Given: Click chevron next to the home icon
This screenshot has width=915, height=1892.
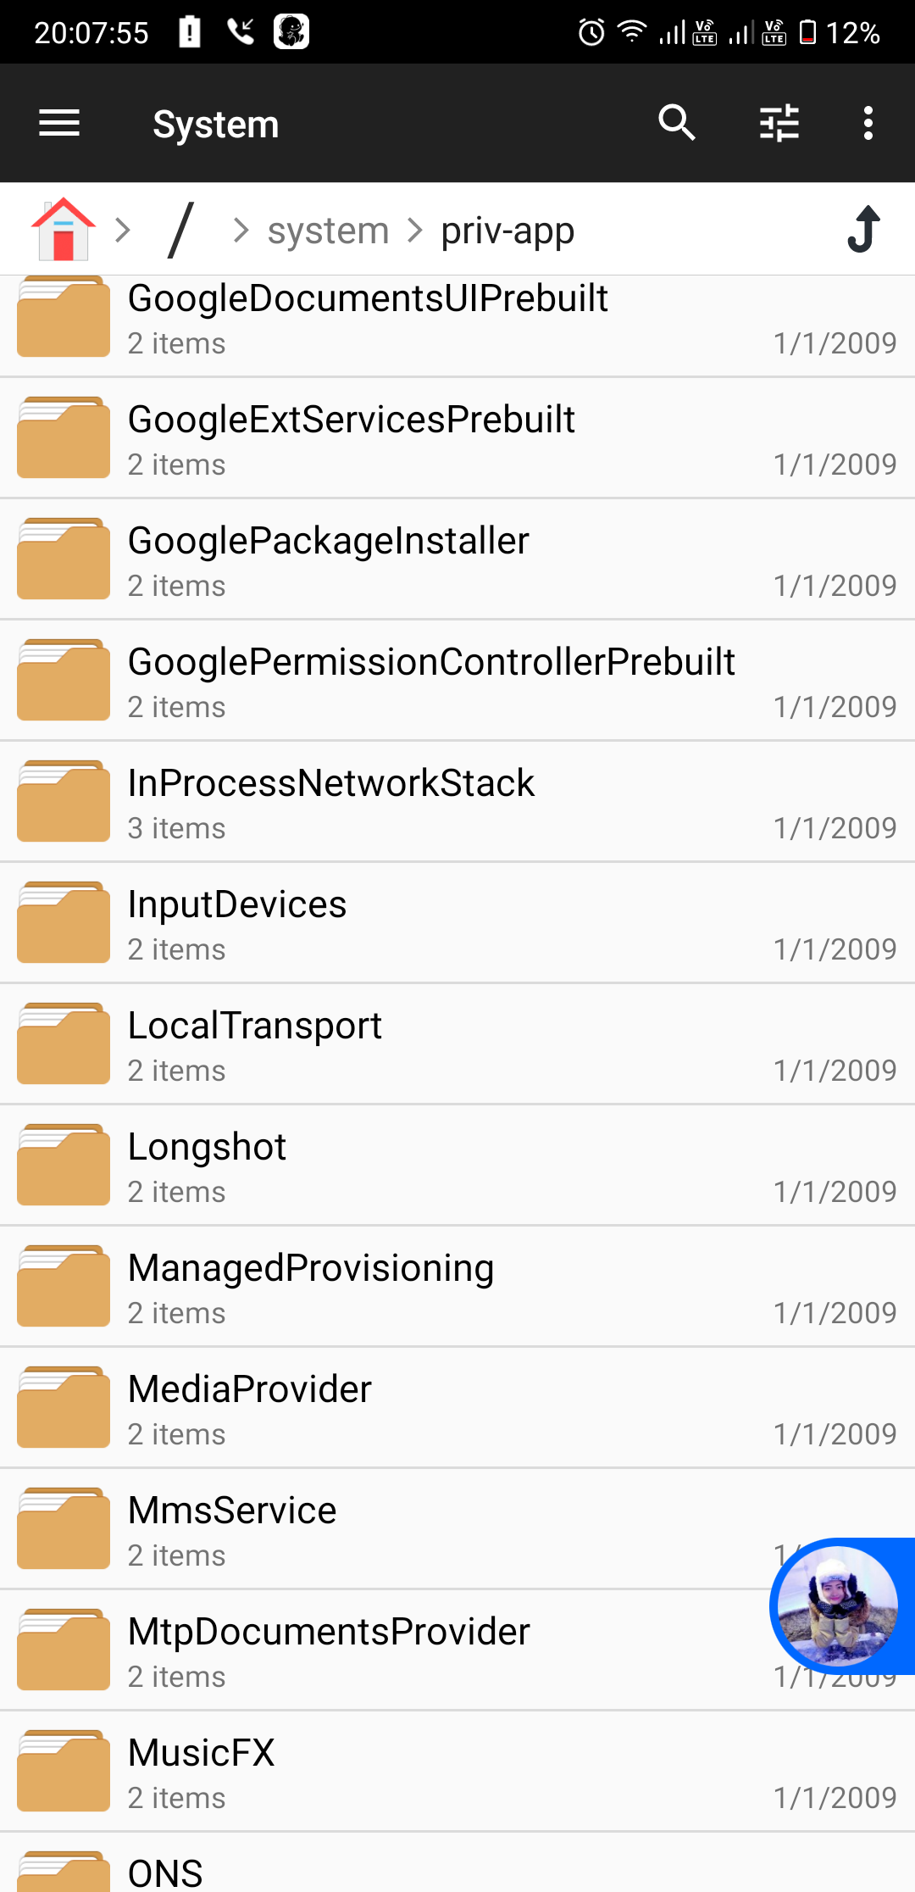Looking at the screenshot, I should coord(124,230).
